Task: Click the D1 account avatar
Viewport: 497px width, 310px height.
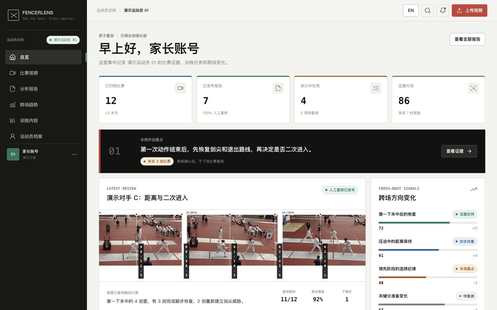Action: click(x=13, y=154)
